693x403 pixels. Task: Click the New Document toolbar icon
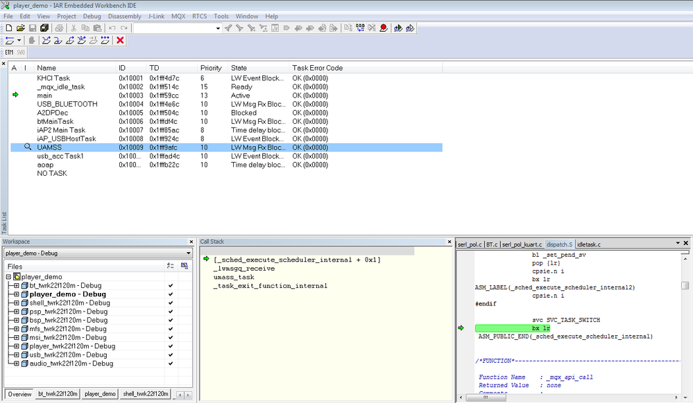8,28
